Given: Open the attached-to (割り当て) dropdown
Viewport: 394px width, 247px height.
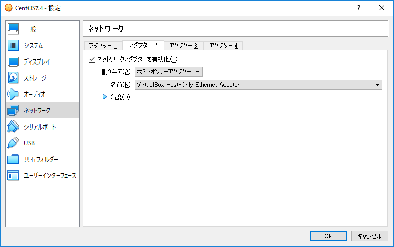Looking at the screenshot, I should tap(168, 72).
